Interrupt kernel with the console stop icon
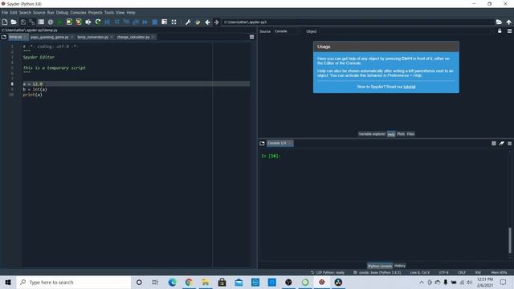Image resolution: width=514 pixels, height=289 pixels. [x=494, y=143]
